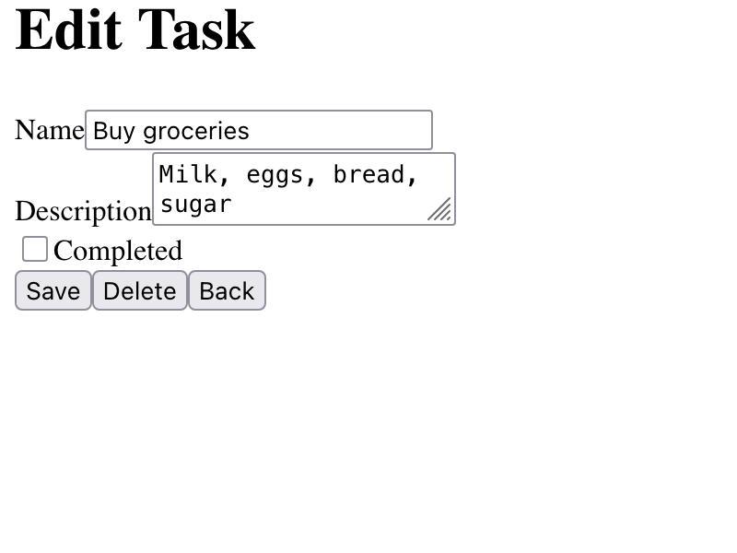
Task: Click the "Description" field label
Action: pos(83,211)
